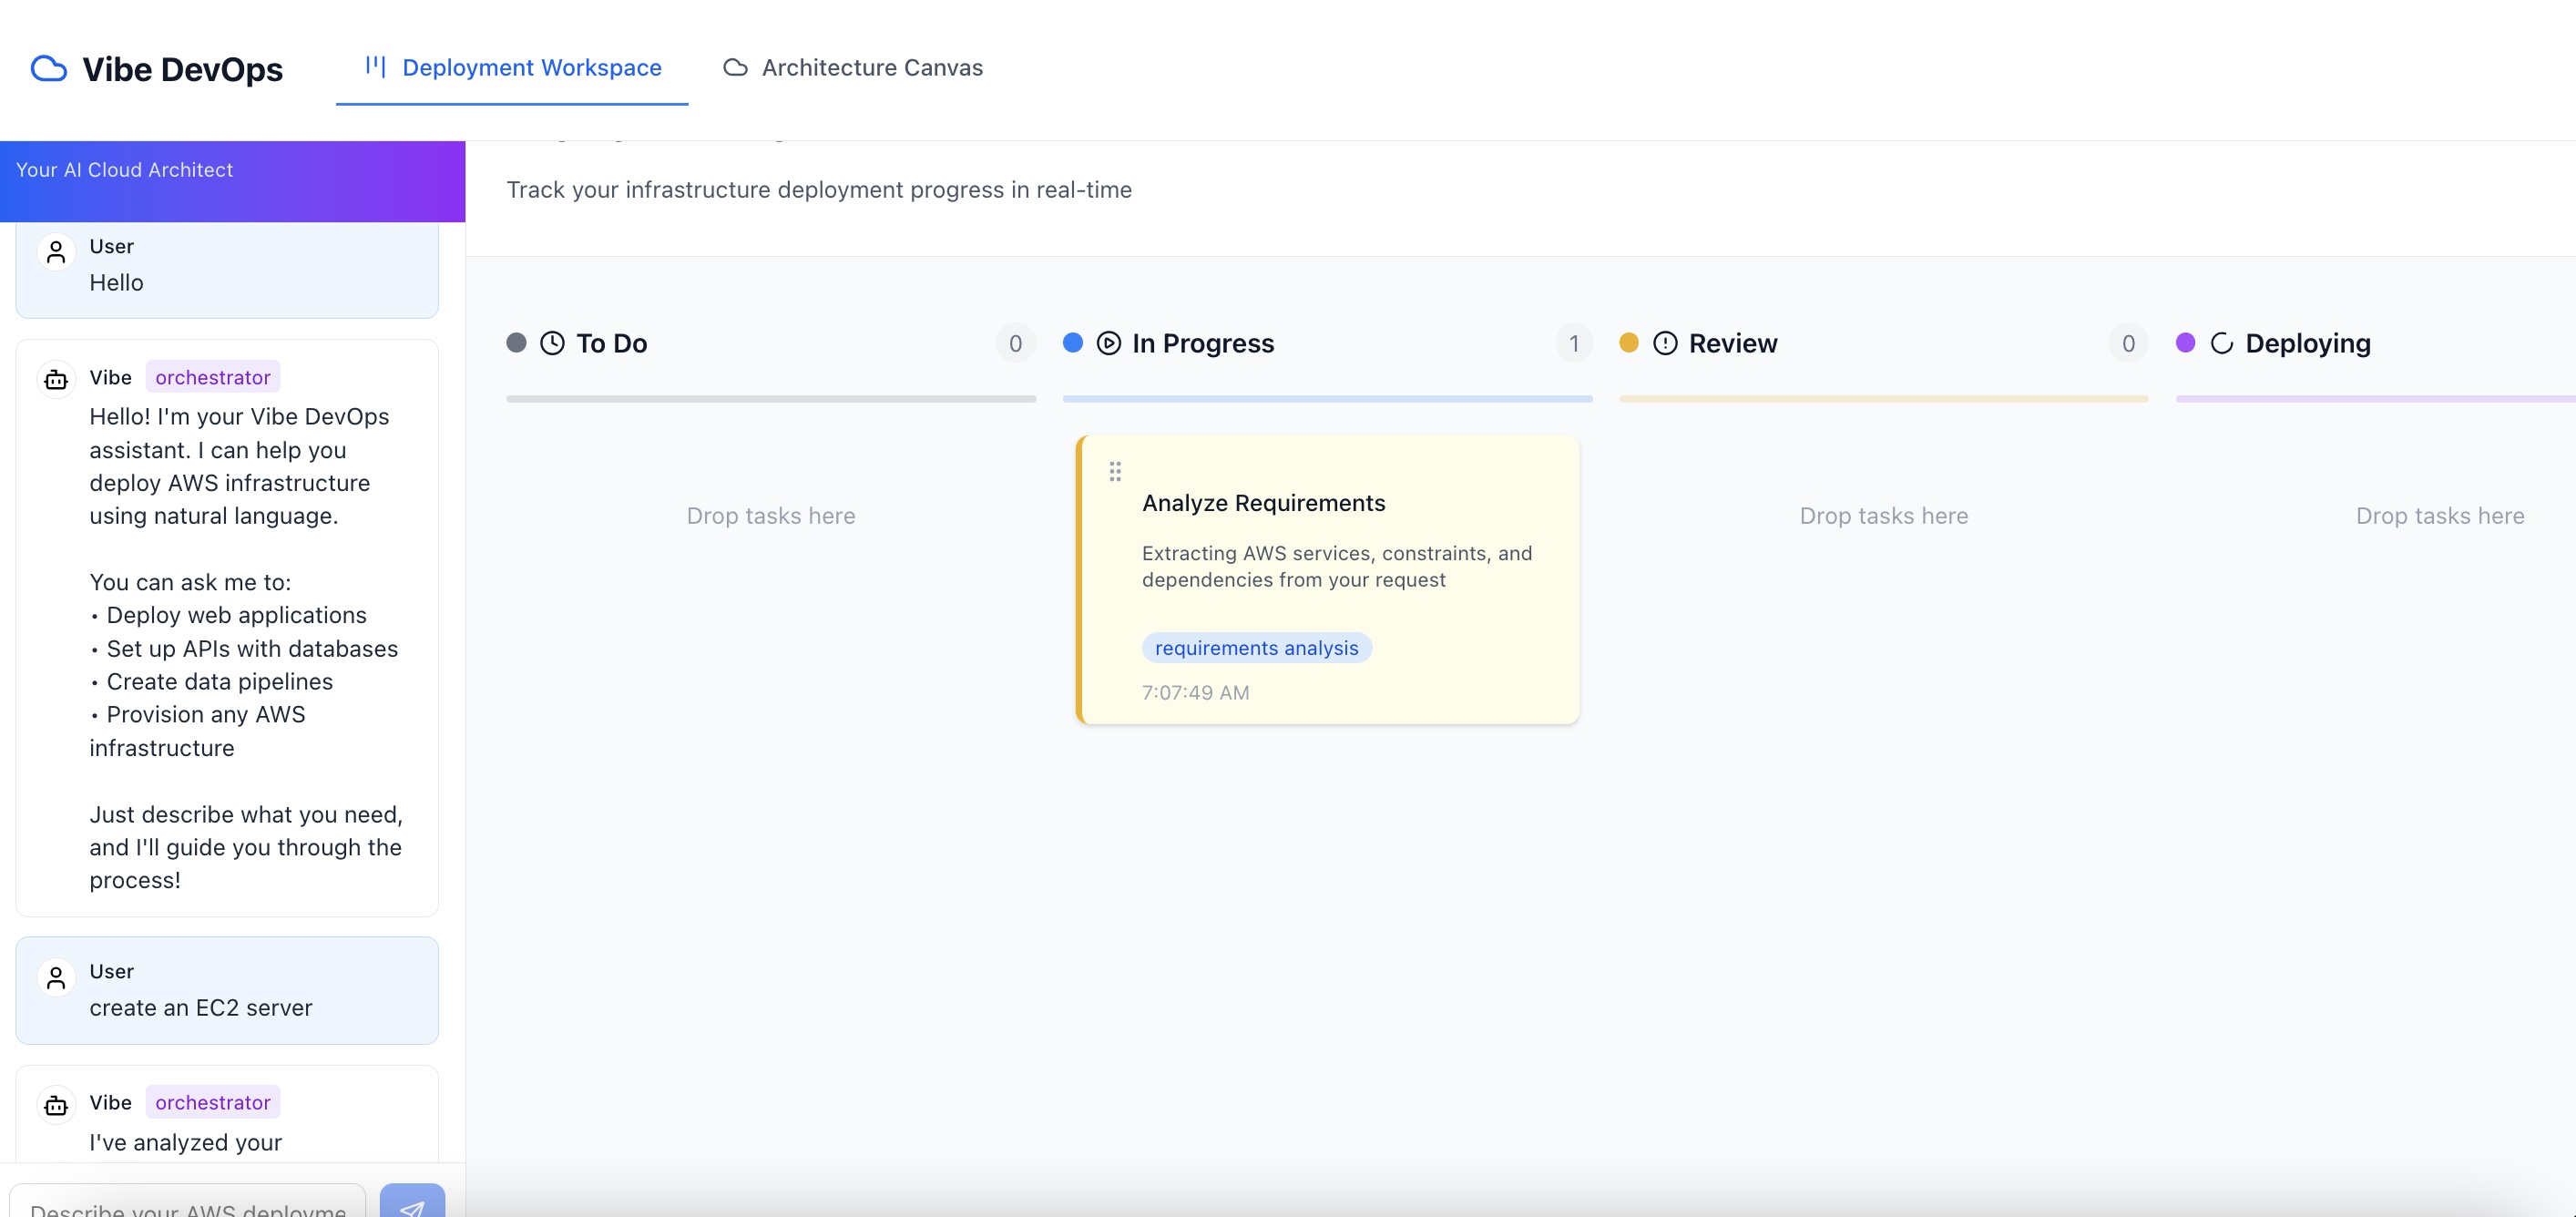2576x1217 pixels.
Task: Click the To Do column count badge
Action: pos(1015,343)
